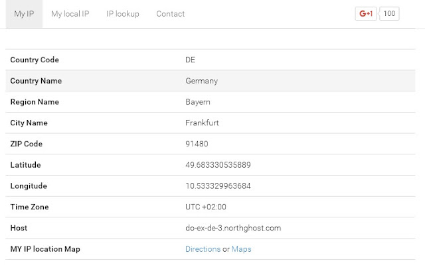Click the Time Zone row label
Screen dimensions: 425x267
tap(30, 207)
